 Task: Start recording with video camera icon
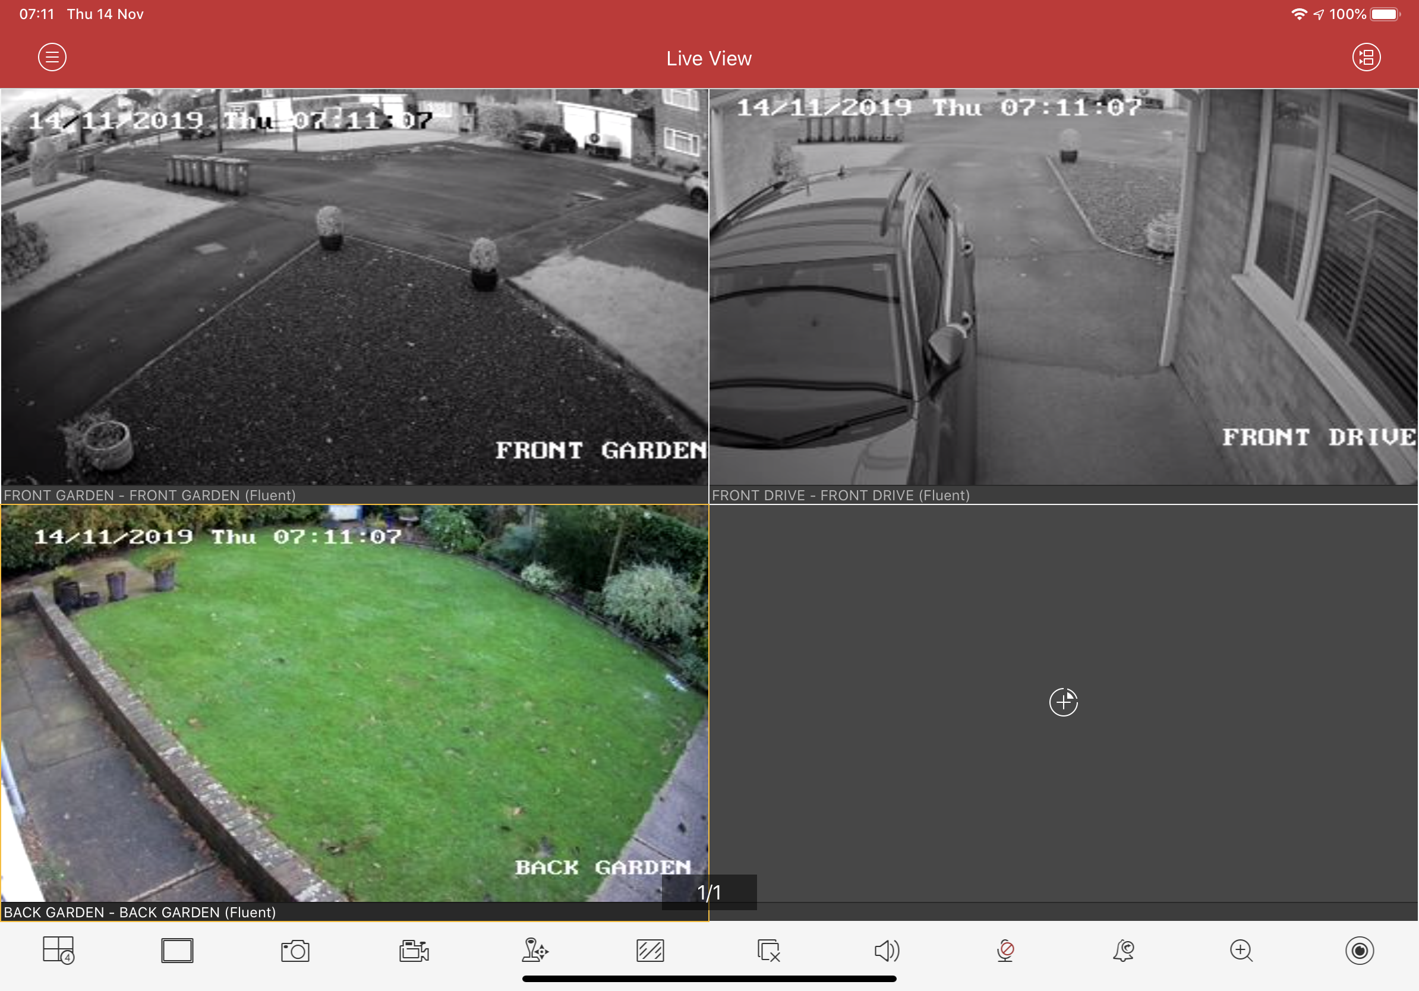point(414,950)
